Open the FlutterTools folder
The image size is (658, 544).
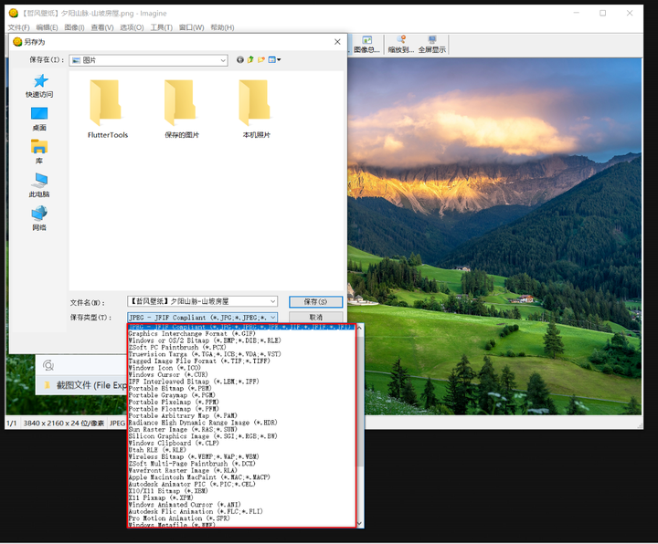point(108,109)
